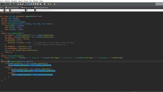
Task: Click the Back navigation arrow in toolbar
Action: click(51, 4)
